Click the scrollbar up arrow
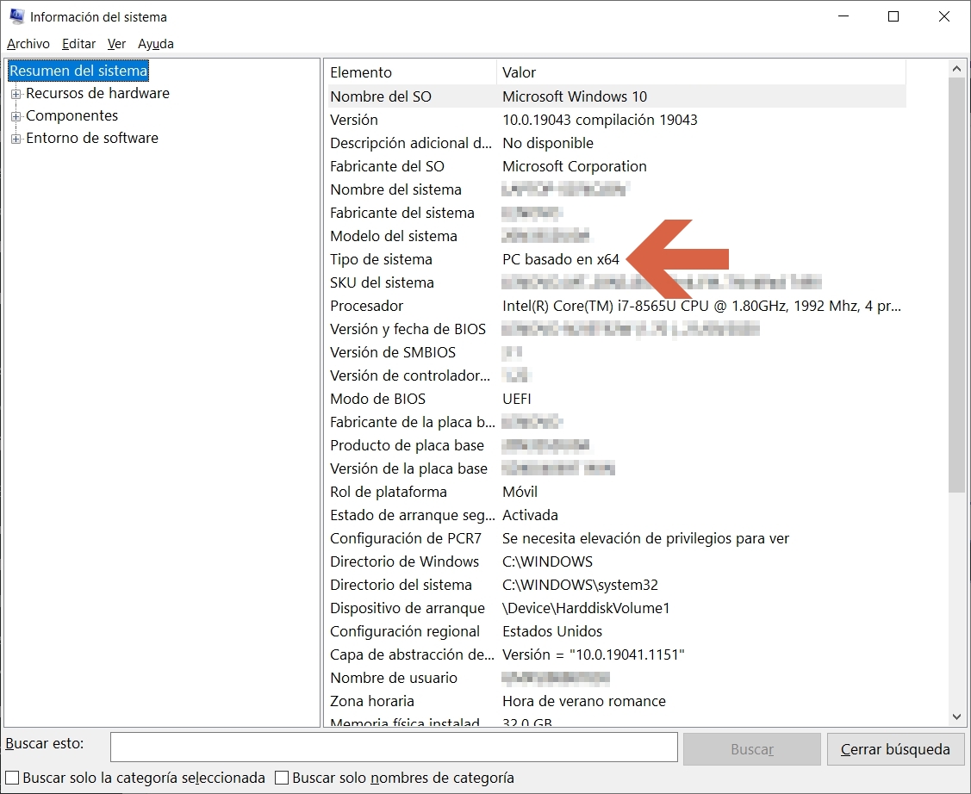The width and height of the screenshot is (971, 794). [956, 69]
